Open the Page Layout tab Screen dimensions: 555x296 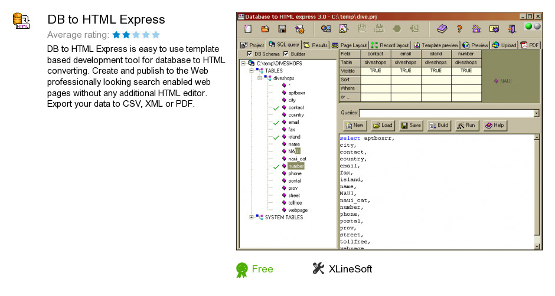coord(350,45)
